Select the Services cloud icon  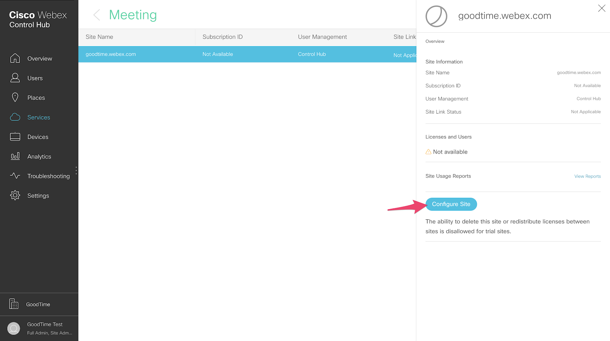[x=15, y=117]
